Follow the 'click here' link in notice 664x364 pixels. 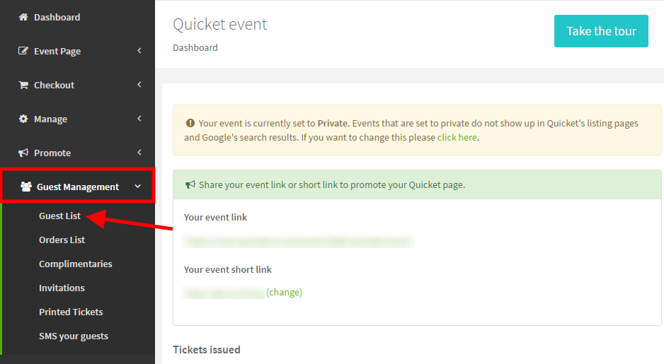click(x=457, y=137)
